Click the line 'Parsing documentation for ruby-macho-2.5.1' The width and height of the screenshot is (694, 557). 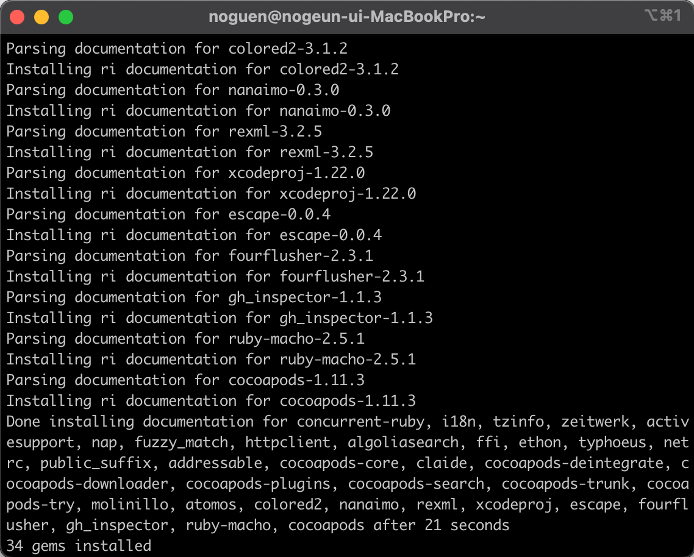pyautogui.click(x=185, y=339)
